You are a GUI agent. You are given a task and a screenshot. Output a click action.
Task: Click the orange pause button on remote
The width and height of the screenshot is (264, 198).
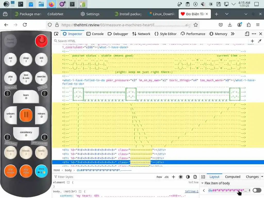point(26,115)
